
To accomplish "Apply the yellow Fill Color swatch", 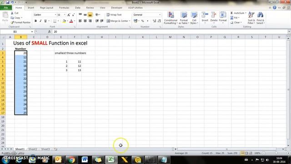I will (64, 21).
